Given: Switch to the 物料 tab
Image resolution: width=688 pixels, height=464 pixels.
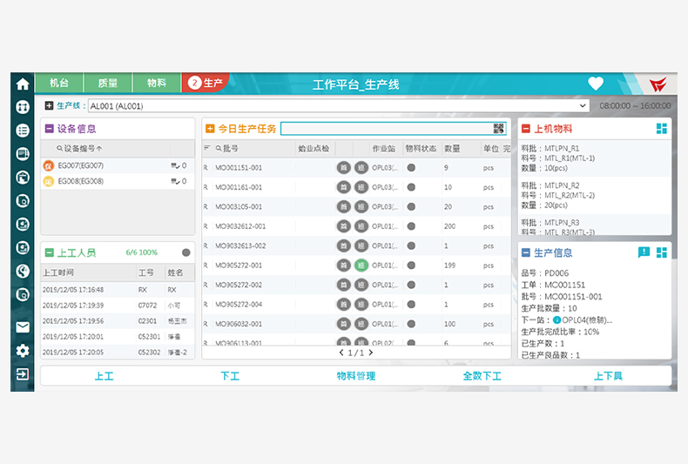Looking at the screenshot, I should click(156, 83).
